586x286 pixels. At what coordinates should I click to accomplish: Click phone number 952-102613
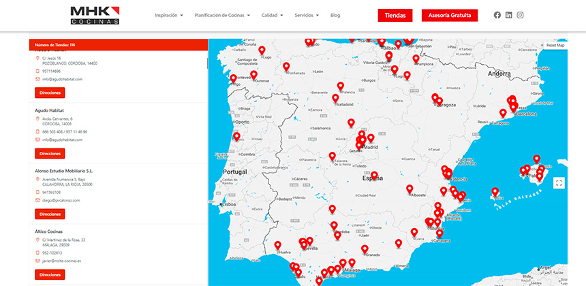[x=52, y=253]
